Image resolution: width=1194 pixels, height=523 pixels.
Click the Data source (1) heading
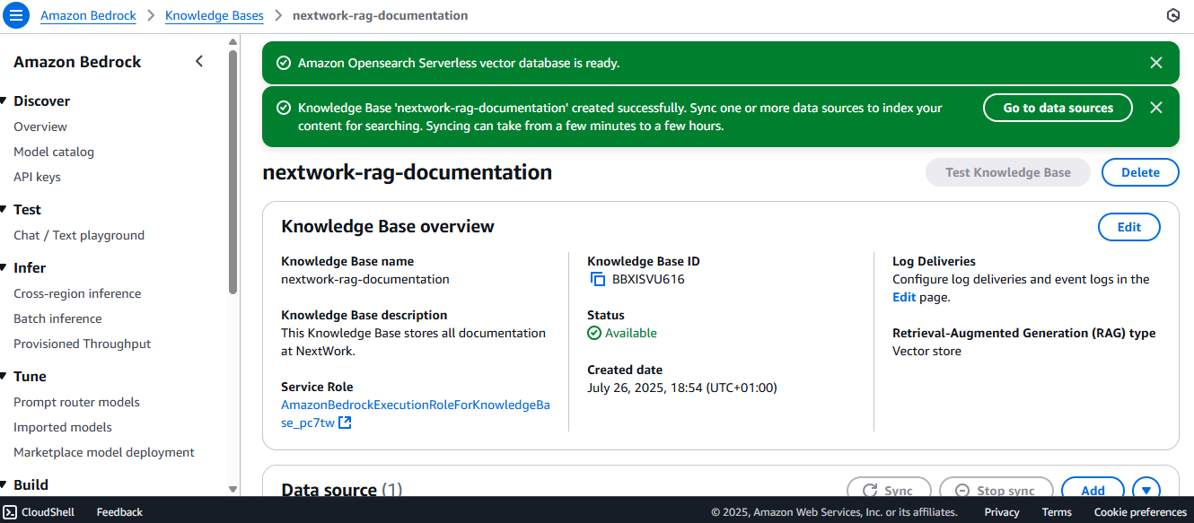[341, 490]
